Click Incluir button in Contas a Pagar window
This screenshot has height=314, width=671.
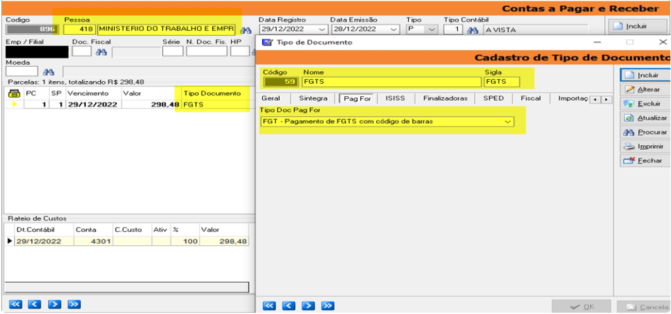coord(639,26)
